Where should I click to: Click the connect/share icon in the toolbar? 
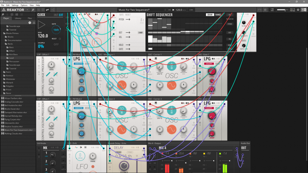click(53, 10)
